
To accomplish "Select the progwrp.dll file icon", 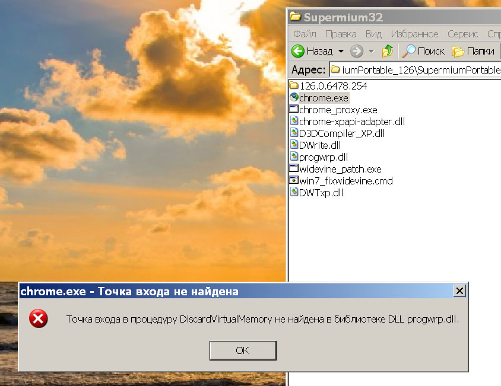I will tap(294, 157).
